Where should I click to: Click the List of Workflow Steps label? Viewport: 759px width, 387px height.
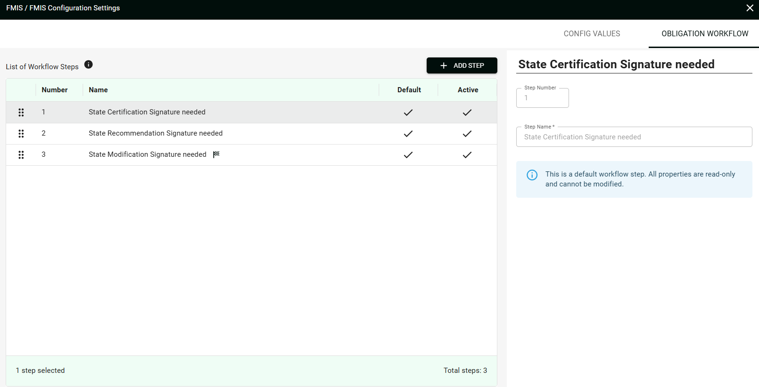click(x=42, y=67)
